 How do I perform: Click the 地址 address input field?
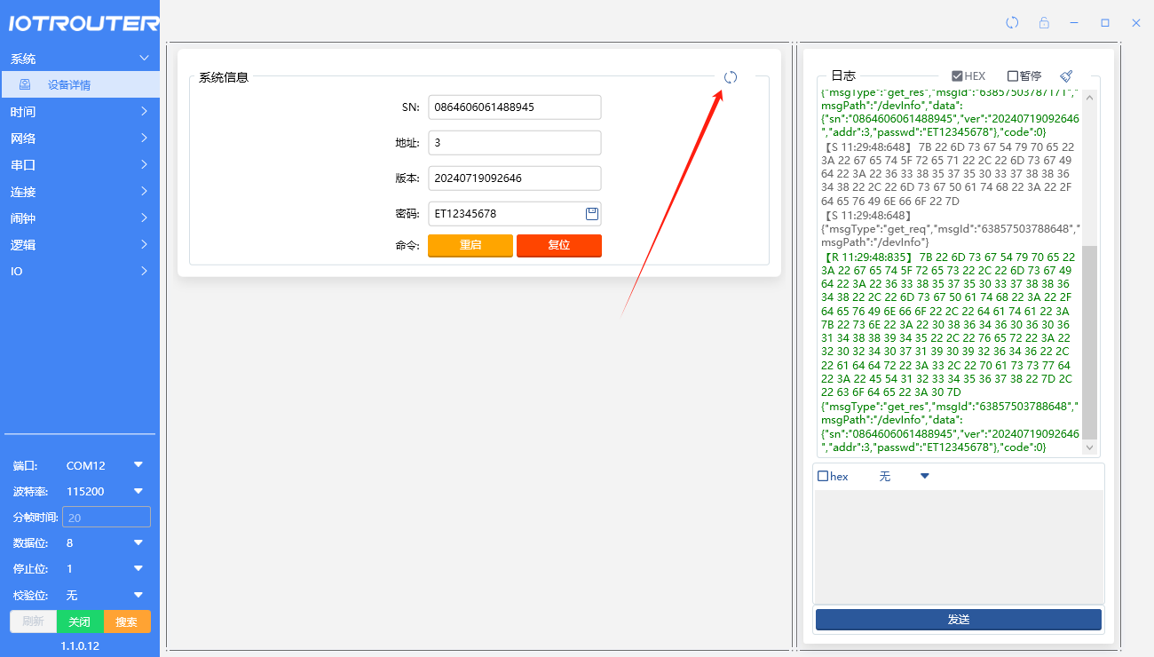[514, 143]
